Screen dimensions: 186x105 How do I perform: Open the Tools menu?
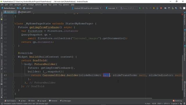click(55, 5)
